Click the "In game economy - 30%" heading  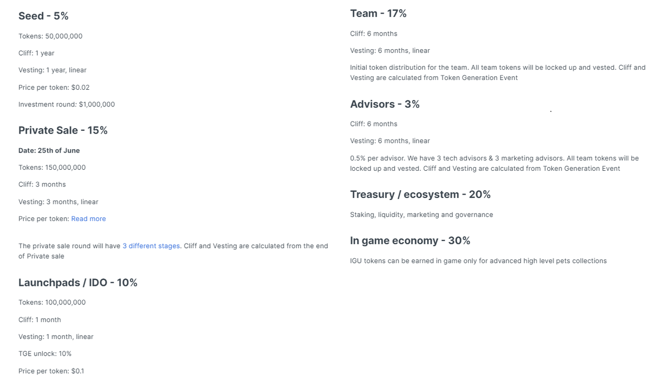point(410,241)
